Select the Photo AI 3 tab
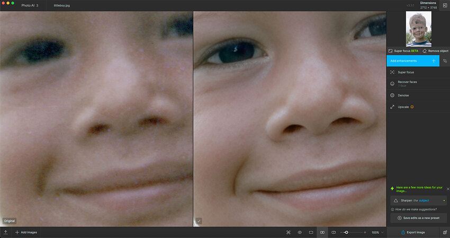 click(x=30, y=5)
